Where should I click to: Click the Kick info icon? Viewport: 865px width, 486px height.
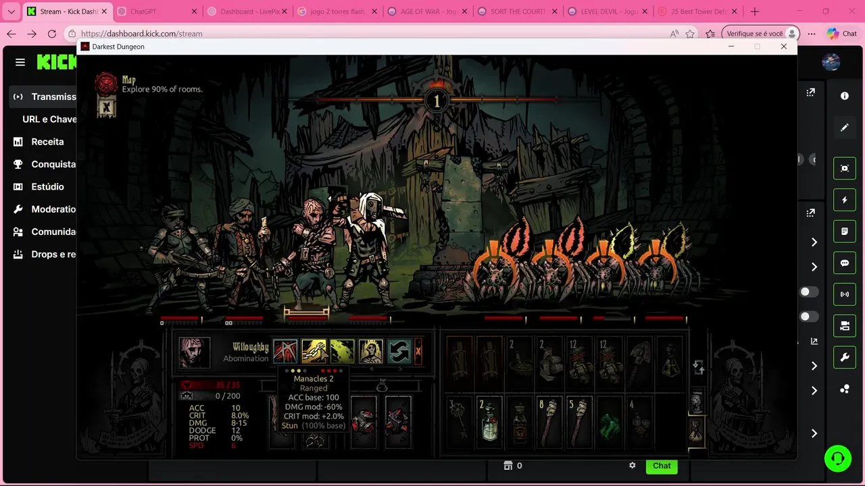845,96
